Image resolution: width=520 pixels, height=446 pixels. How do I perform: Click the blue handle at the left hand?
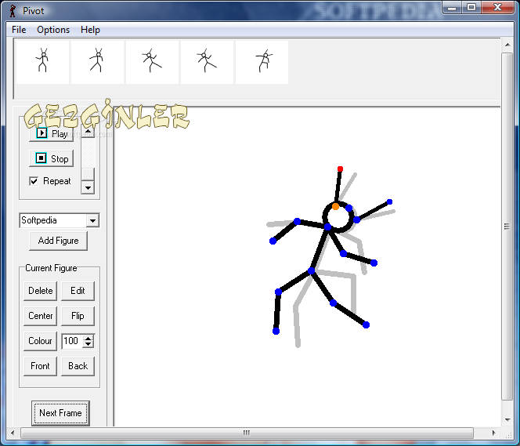tap(273, 241)
